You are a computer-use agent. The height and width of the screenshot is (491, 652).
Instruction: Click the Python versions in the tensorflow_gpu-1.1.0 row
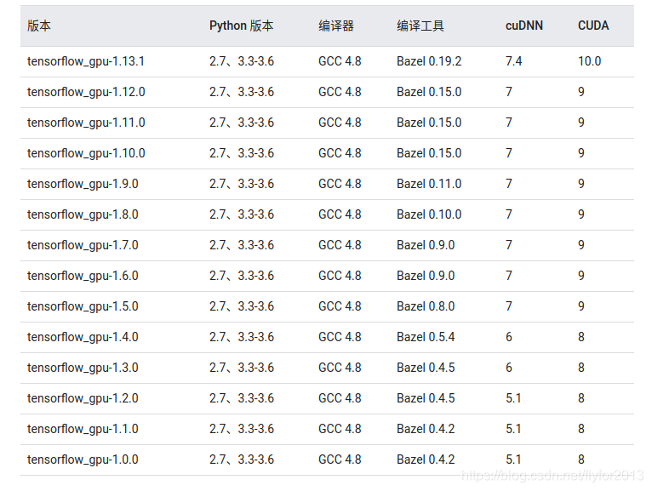pos(242,429)
